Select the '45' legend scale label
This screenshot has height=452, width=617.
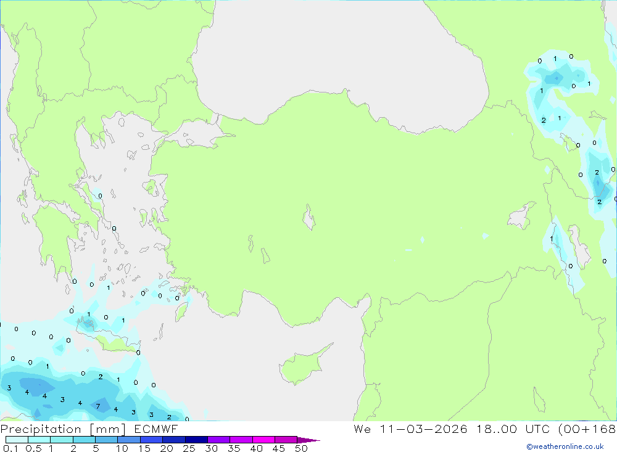click(279, 448)
